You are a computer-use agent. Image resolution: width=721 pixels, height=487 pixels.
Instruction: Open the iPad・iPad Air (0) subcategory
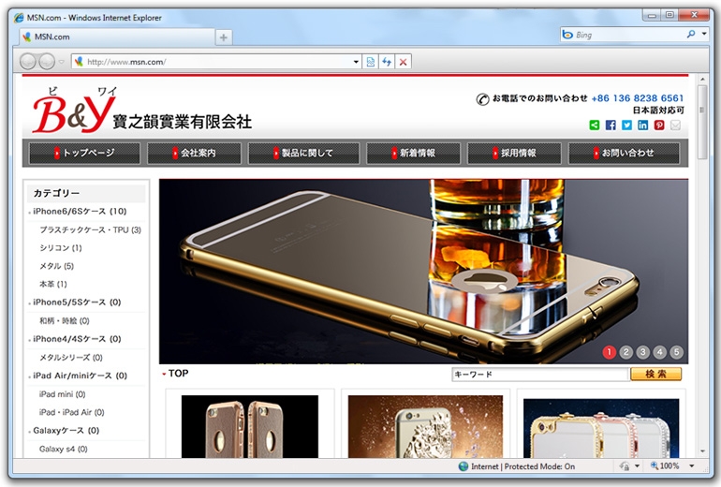(72, 412)
